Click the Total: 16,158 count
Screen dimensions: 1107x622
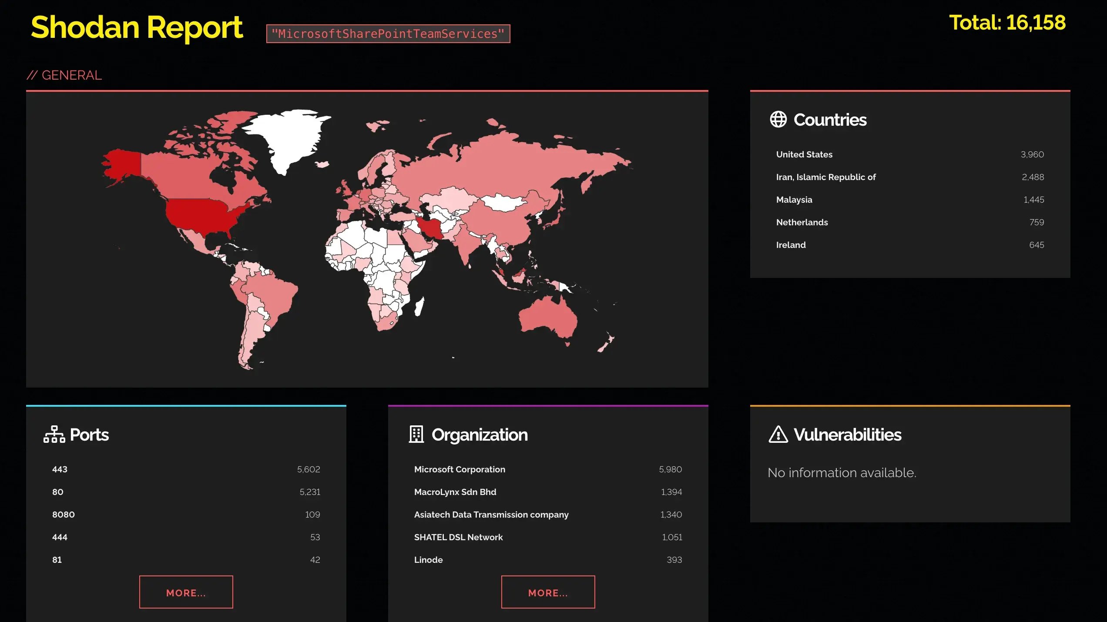pyautogui.click(x=1007, y=23)
